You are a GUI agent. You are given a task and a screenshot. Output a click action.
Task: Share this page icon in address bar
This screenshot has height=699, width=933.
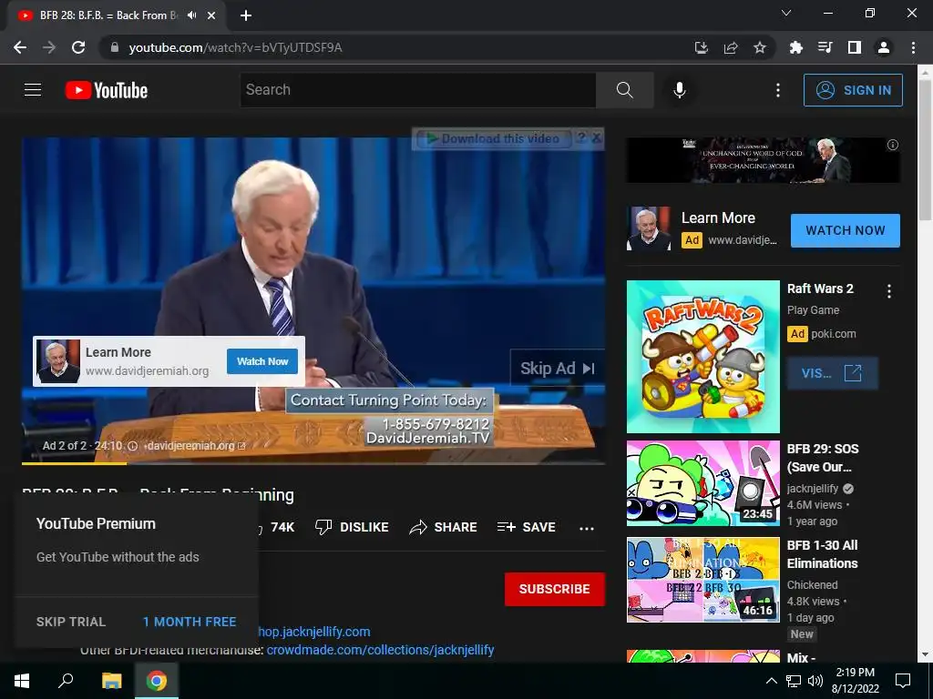click(731, 47)
